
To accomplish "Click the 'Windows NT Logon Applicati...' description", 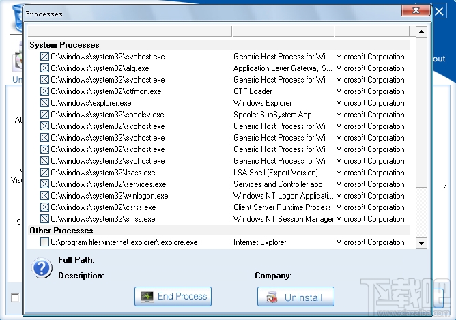I will click(x=283, y=196).
